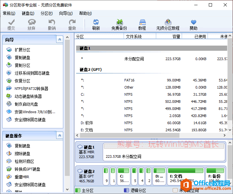Open the 分区(P) menu
Viewport: 233px width, 194px height.
click(x=46, y=13)
